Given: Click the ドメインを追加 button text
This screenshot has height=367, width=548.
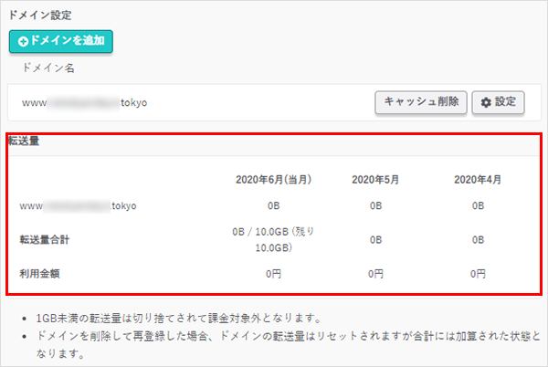Looking at the screenshot, I should pos(67,40).
